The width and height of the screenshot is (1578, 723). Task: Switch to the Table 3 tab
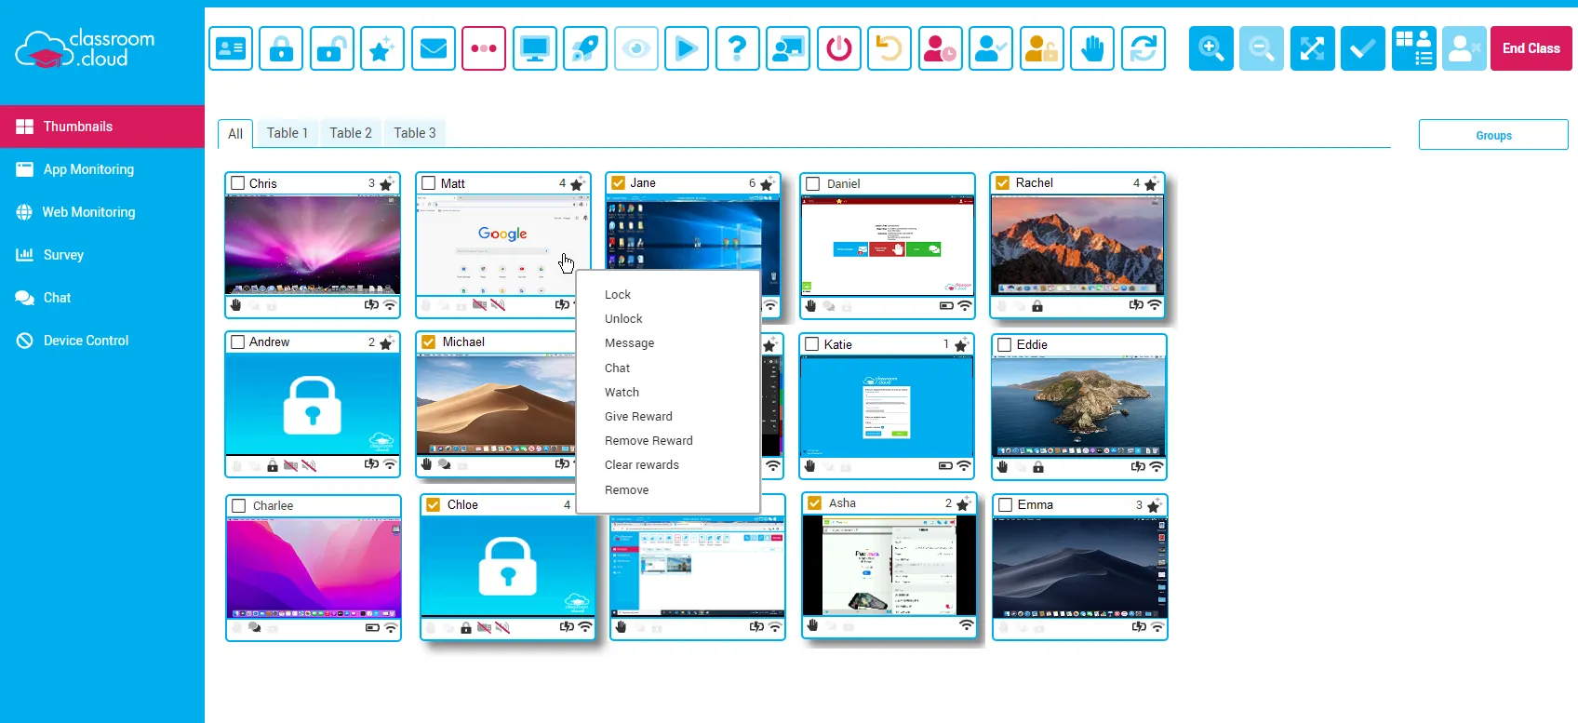click(x=415, y=133)
